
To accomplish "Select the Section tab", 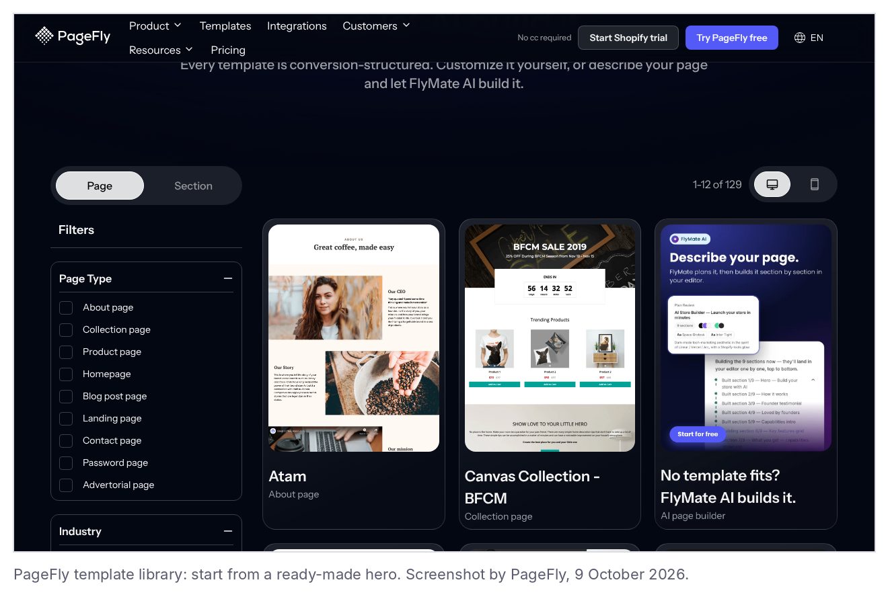I will click(193, 186).
